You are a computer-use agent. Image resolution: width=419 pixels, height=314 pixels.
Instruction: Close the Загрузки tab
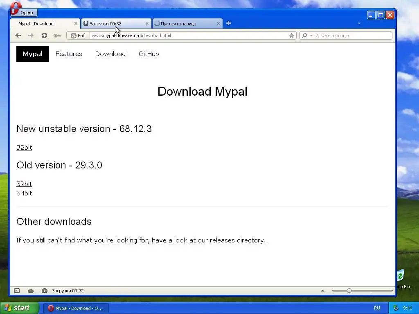pyautogui.click(x=147, y=23)
